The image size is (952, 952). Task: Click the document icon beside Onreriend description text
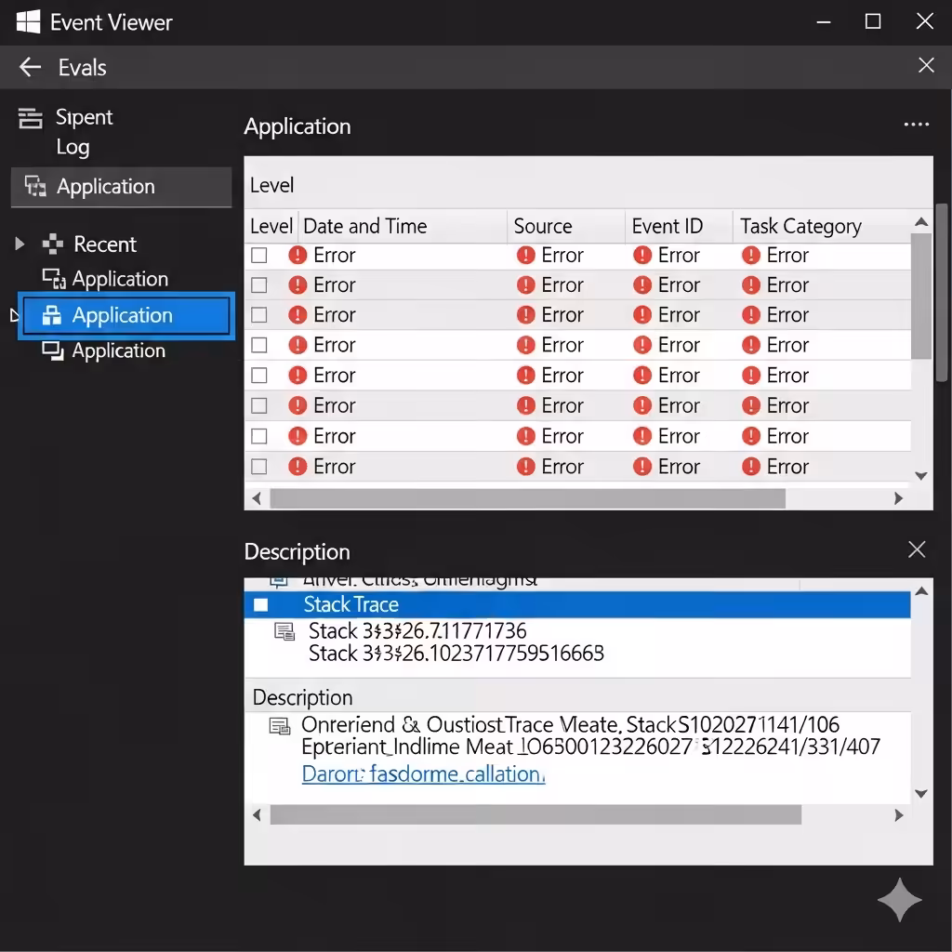279,725
